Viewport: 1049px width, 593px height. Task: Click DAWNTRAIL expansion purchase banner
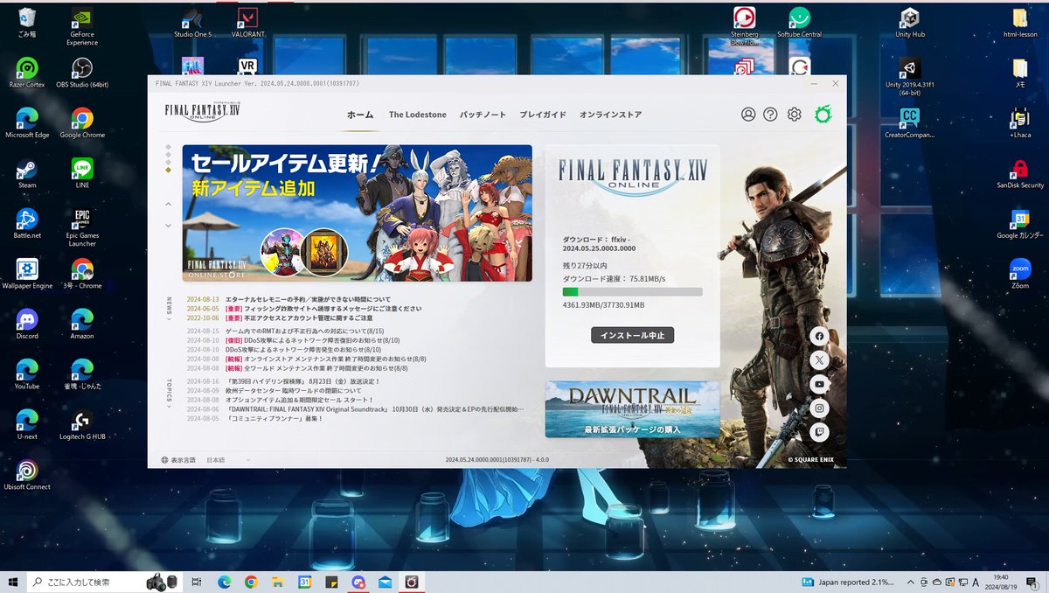point(632,408)
